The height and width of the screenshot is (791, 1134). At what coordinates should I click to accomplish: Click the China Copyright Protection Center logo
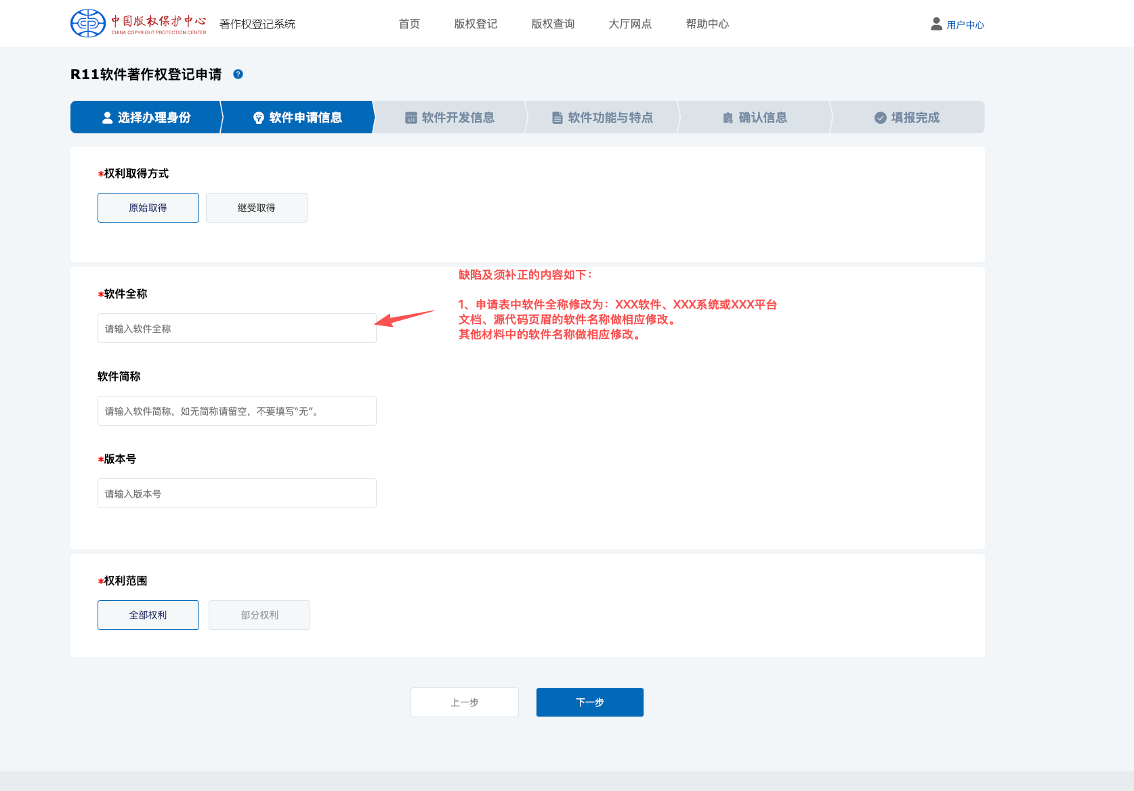138,24
